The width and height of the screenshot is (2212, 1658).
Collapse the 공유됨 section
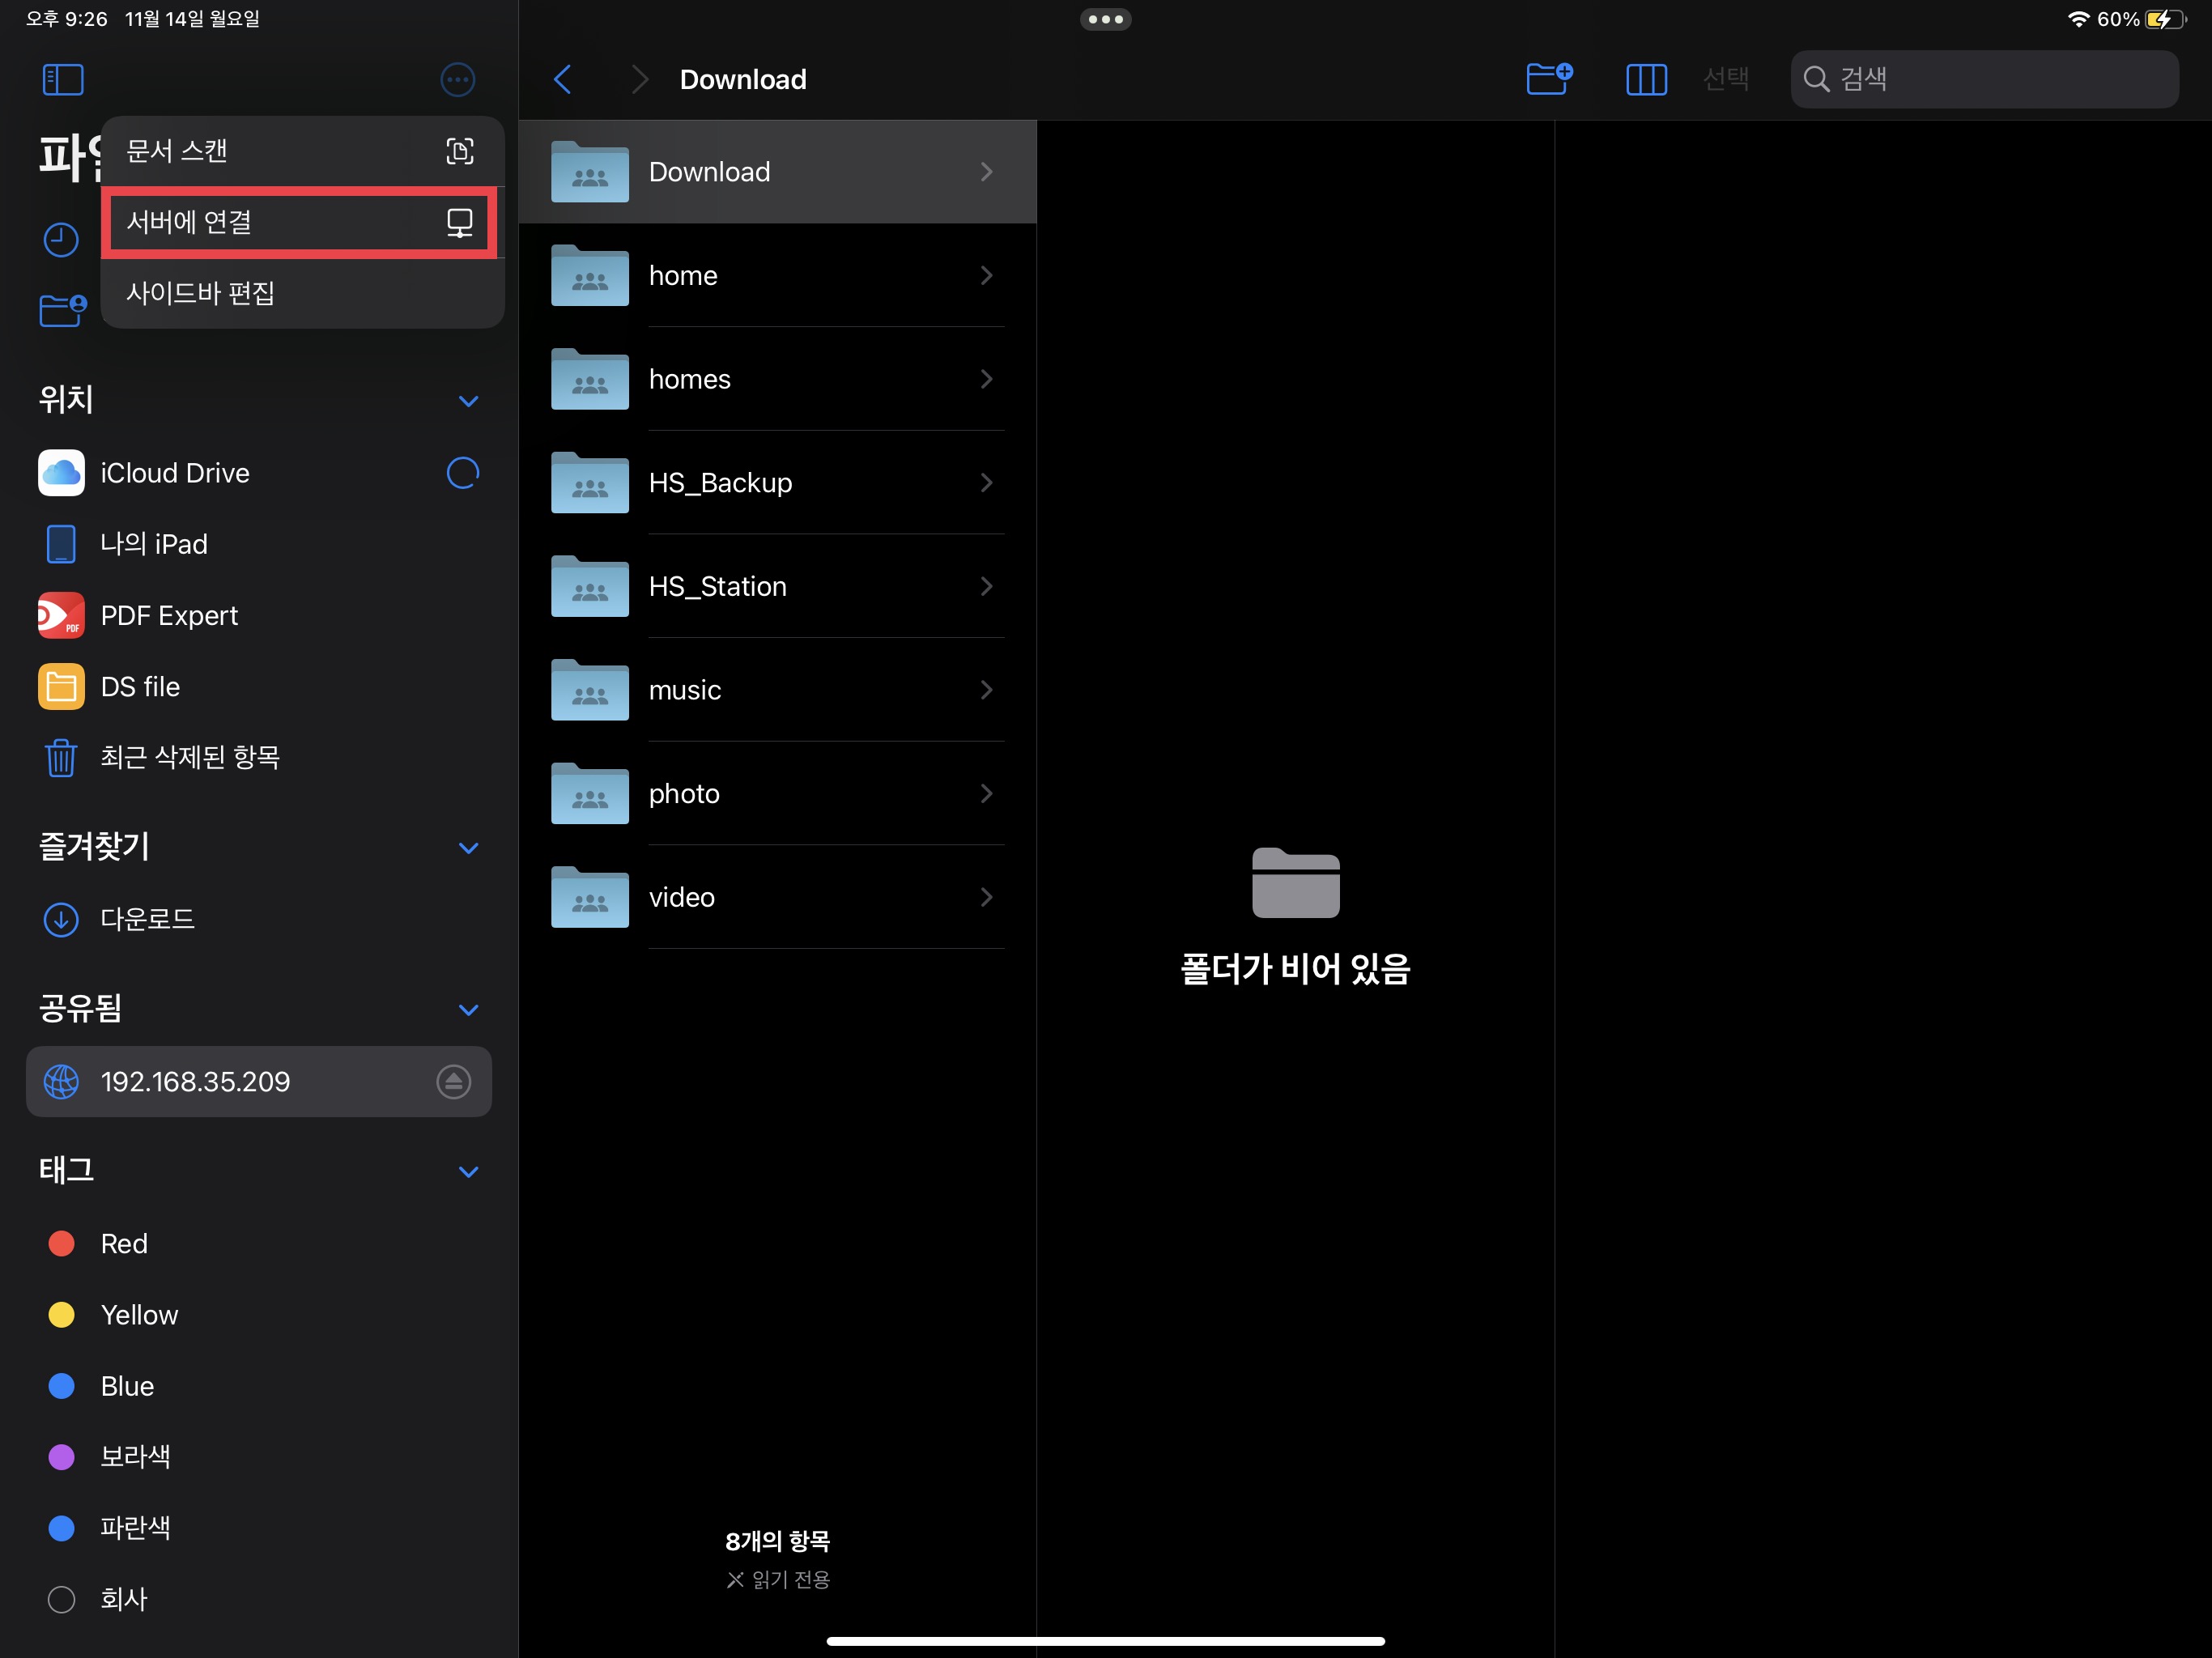point(468,1010)
